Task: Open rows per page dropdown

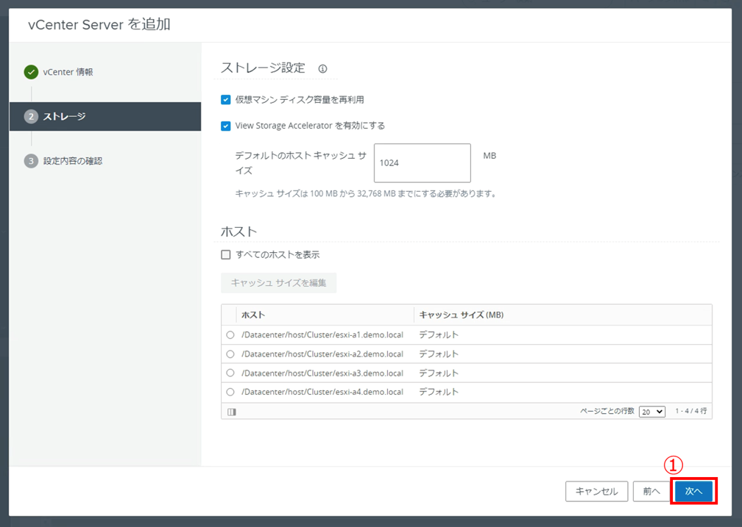Action: (651, 412)
